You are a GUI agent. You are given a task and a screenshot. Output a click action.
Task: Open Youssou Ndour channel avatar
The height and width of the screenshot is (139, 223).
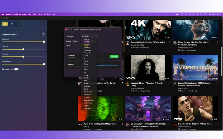click(x=127, y=84)
